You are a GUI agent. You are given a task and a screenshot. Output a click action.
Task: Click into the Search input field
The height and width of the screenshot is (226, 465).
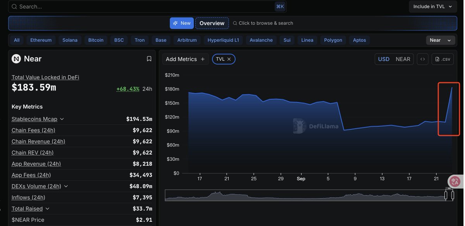point(143,7)
